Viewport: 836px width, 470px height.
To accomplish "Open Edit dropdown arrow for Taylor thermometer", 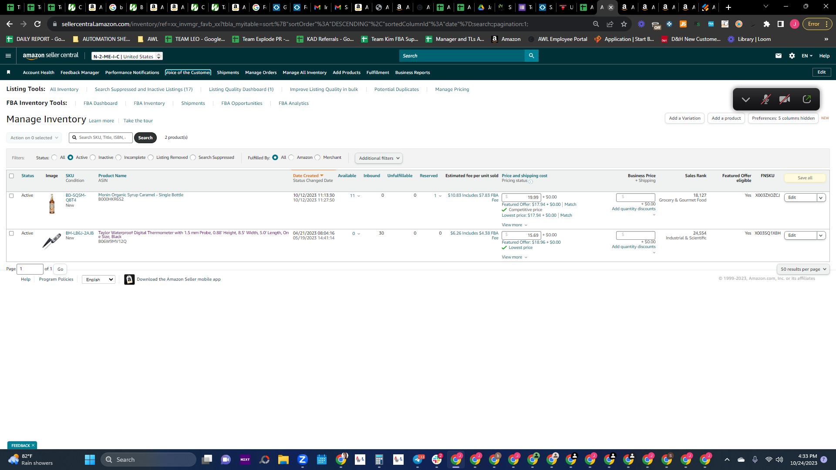I will coord(821,235).
